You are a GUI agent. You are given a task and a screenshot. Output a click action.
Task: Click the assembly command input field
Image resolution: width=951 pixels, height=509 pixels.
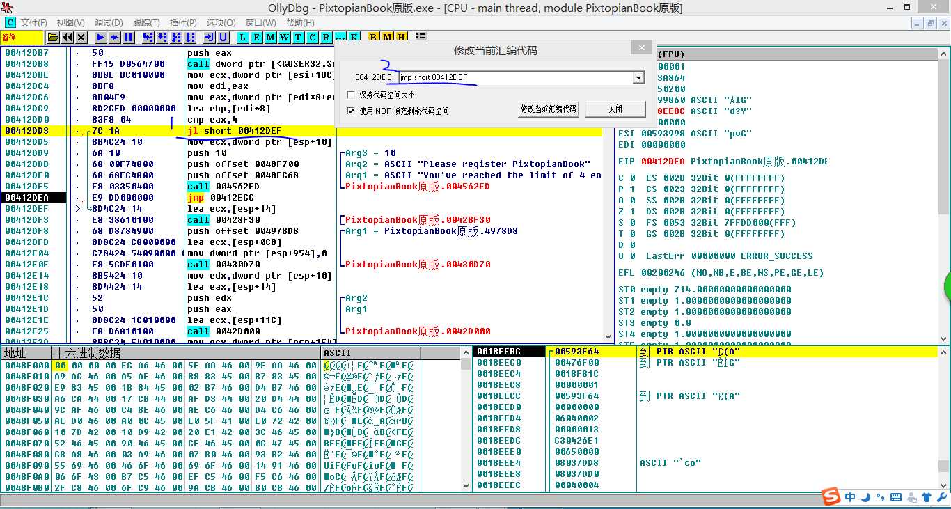[x=515, y=77]
